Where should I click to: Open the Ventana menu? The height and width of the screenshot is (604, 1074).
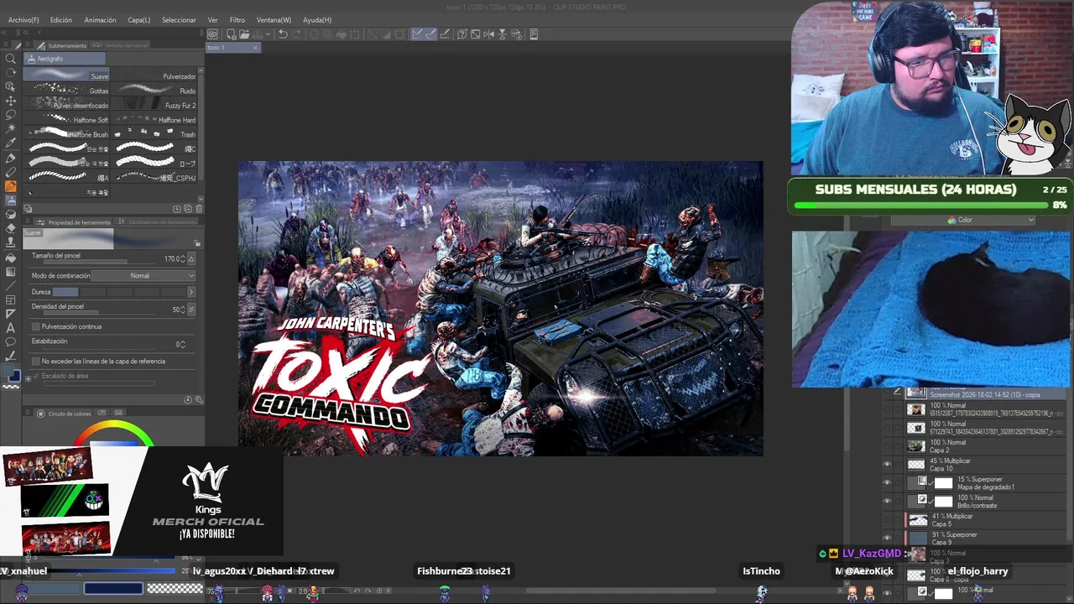[274, 20]
